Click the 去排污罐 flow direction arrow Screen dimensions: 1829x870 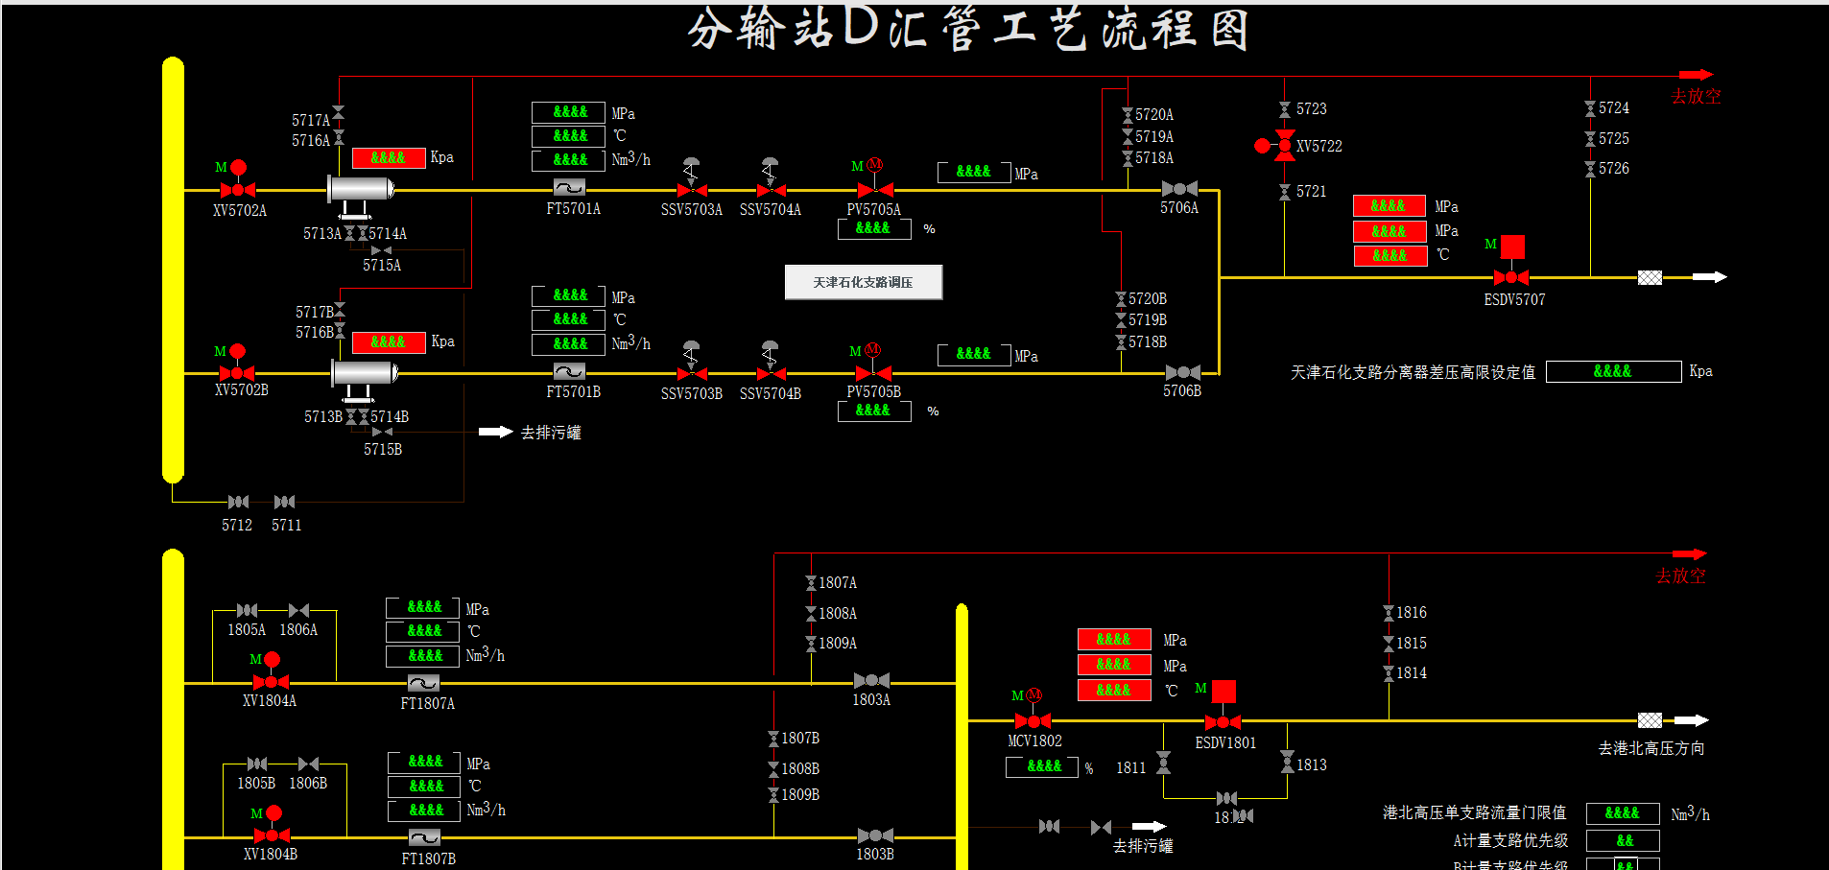(x=495, y=432)
